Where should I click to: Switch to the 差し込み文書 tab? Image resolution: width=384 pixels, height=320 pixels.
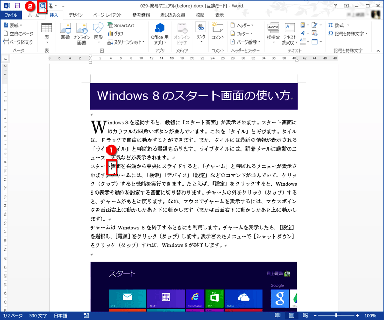point(173,15)
